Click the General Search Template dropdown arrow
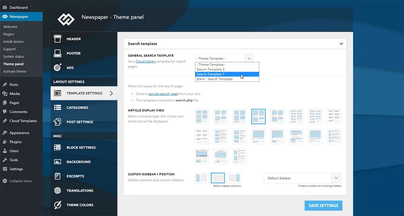 [x=249, y=58]
